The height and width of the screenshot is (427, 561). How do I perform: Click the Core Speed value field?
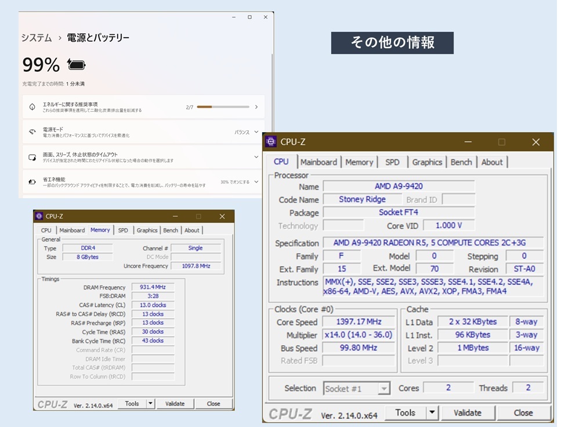tap(359, 322)
